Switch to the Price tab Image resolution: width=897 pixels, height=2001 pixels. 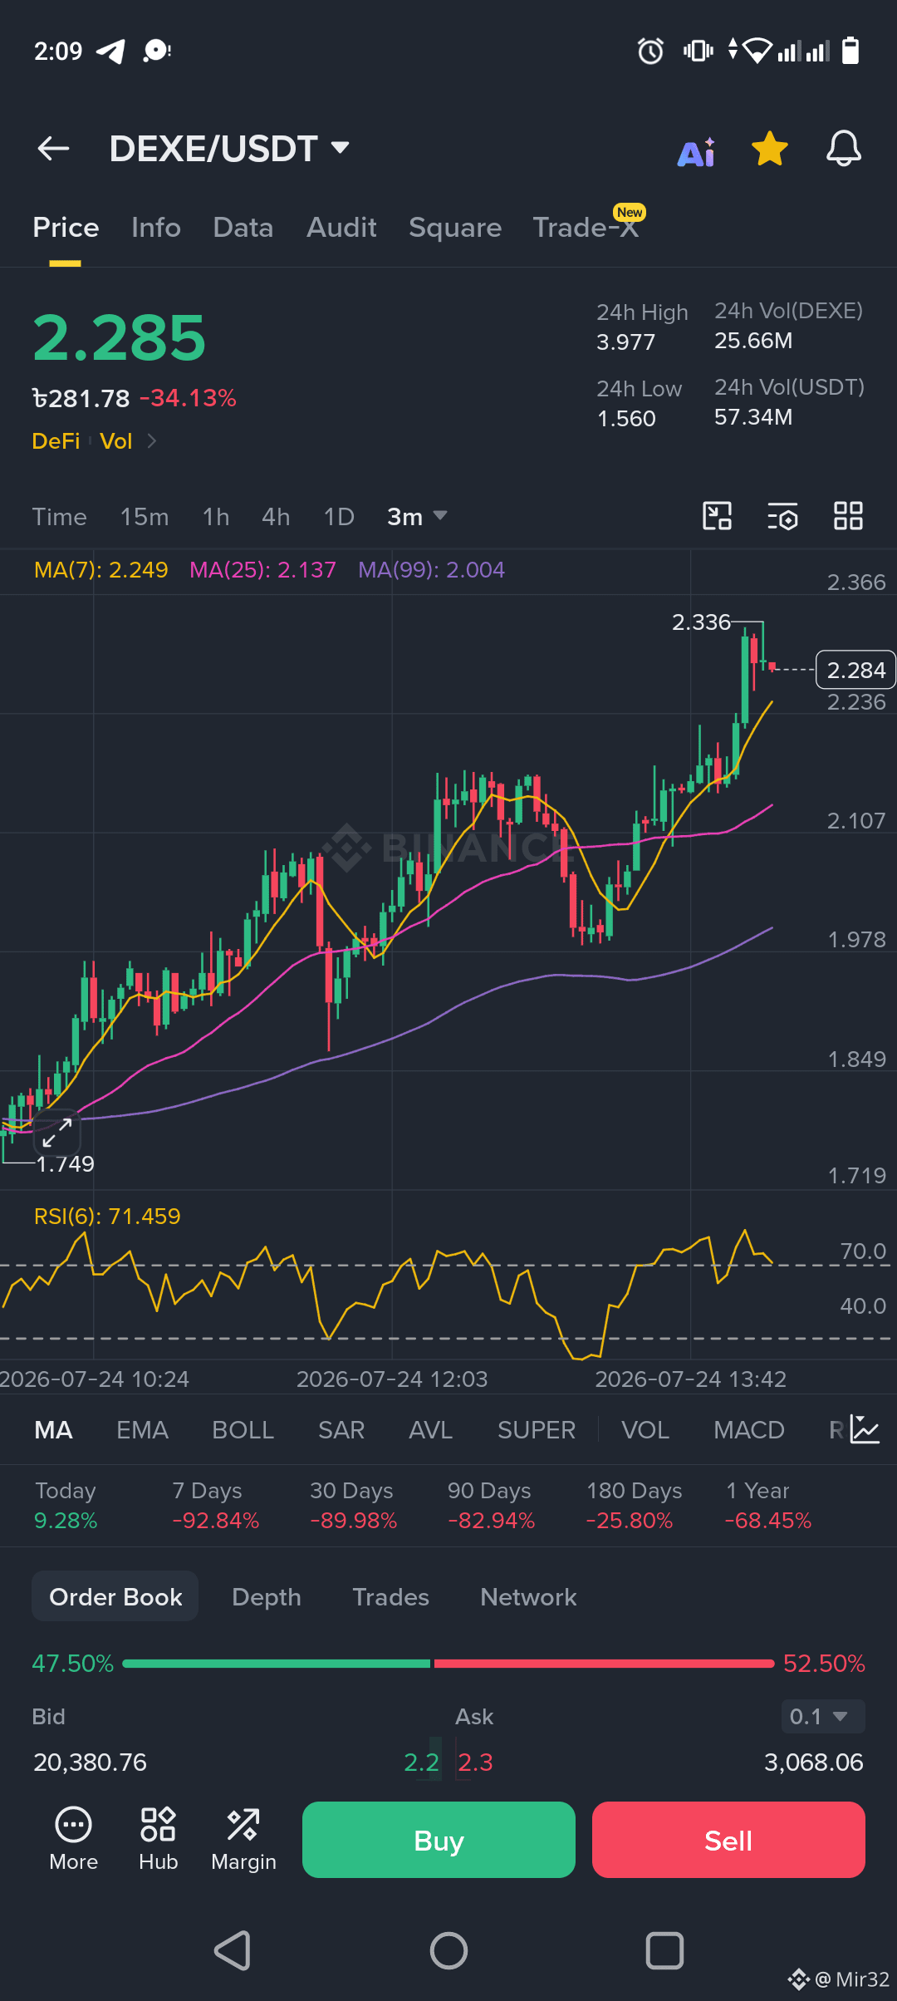(66, 228)
